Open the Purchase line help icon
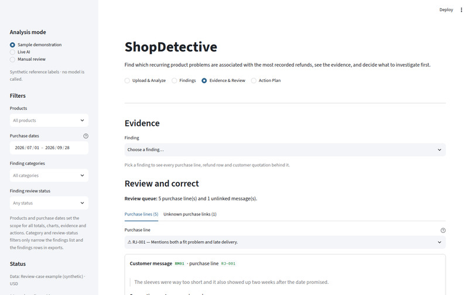472x295 pixels. [x=443, y=230]
